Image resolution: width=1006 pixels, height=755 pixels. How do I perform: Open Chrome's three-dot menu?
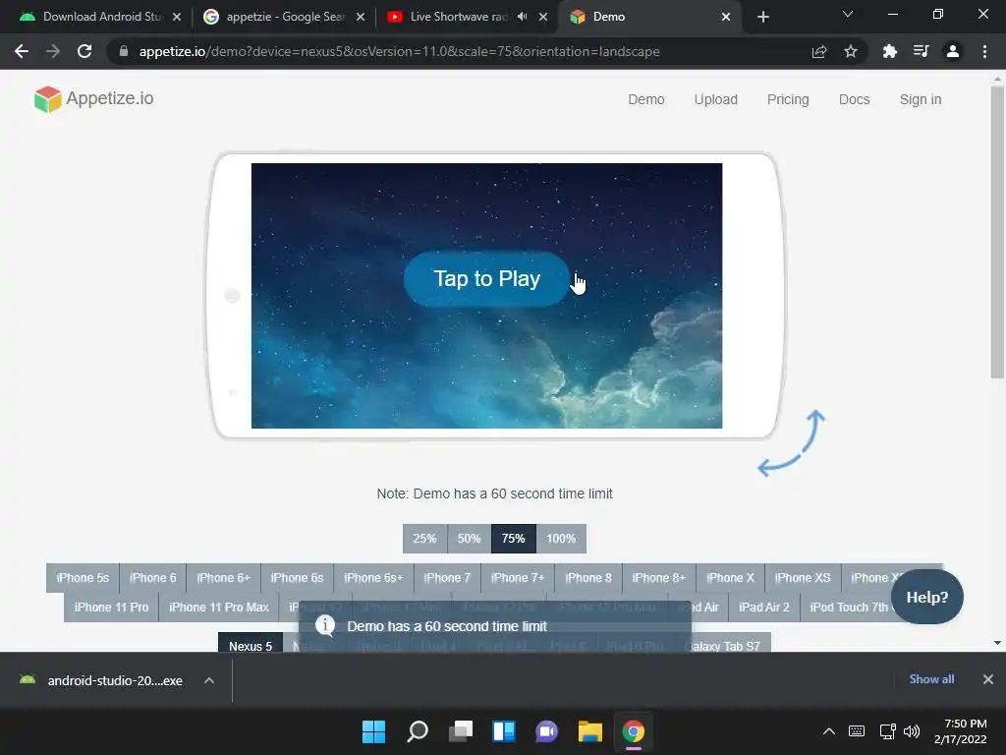click(984, 51)
